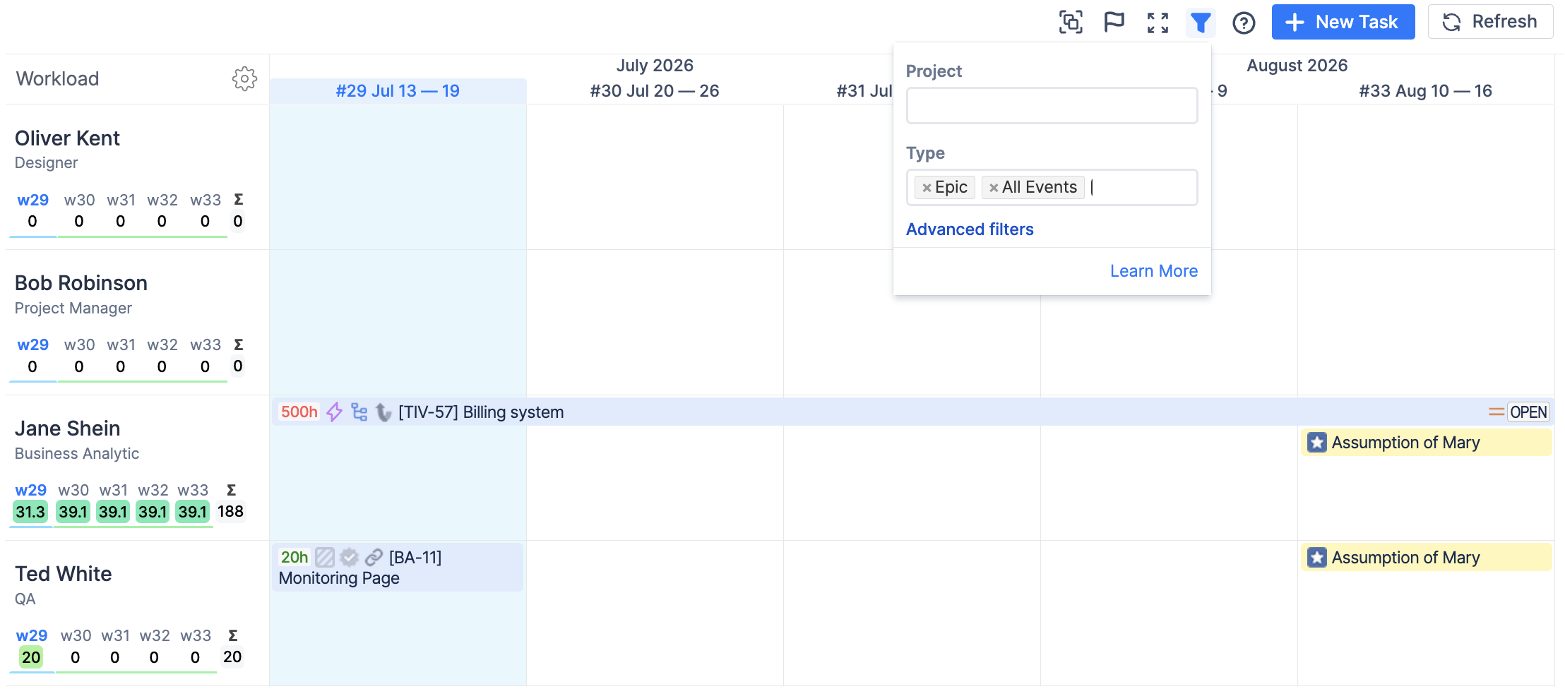Open Jane Shein's Assumption of Mary event
The height and width of the screenshot is (689, 1565).
tap(1426, 443)
